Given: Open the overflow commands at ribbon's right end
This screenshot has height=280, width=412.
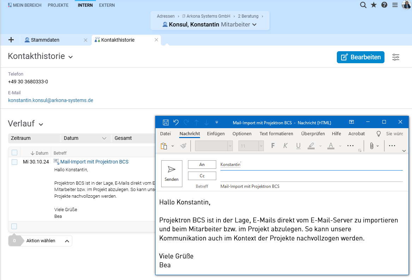Looking at the screenshot, I should tap(392, 146).
